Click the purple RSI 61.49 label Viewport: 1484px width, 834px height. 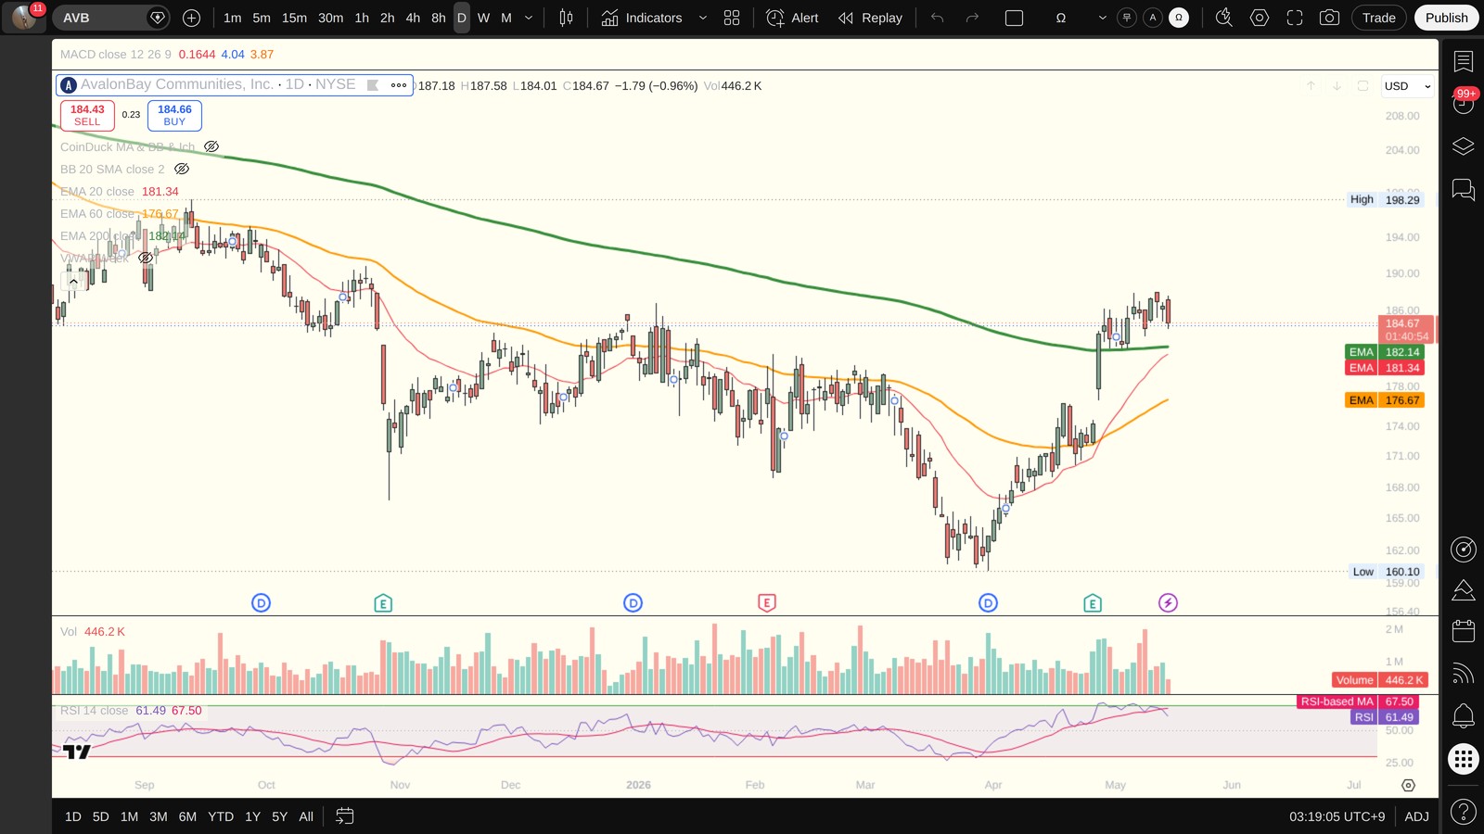1386,717
